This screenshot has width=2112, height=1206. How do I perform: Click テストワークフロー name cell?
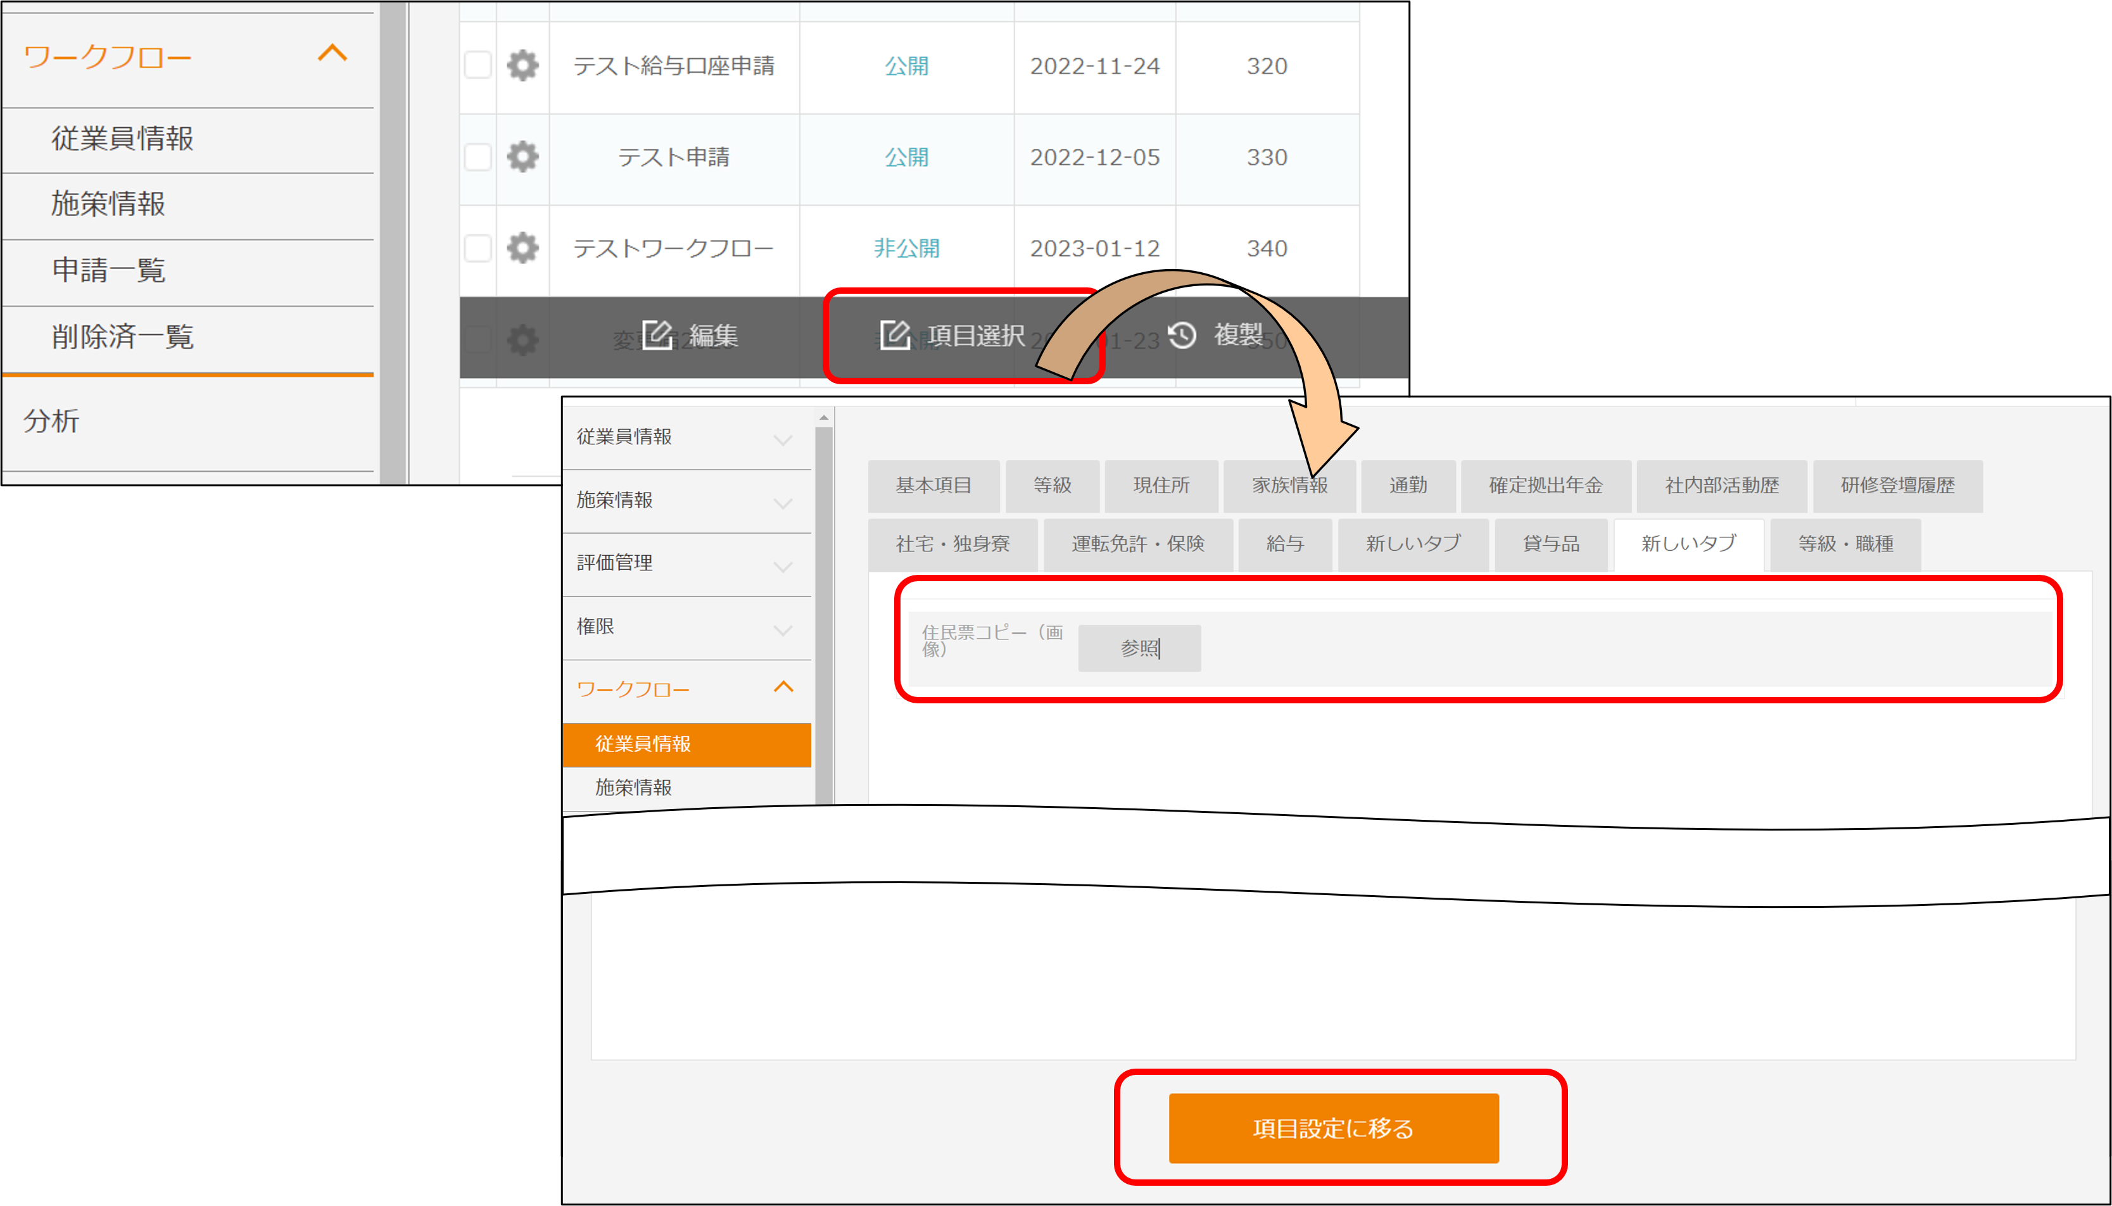pyautogui.click(x=674, y=249)
